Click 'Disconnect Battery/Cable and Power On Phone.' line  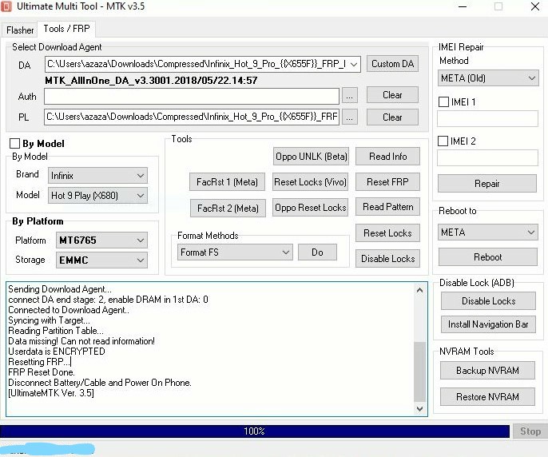[100, 383]
